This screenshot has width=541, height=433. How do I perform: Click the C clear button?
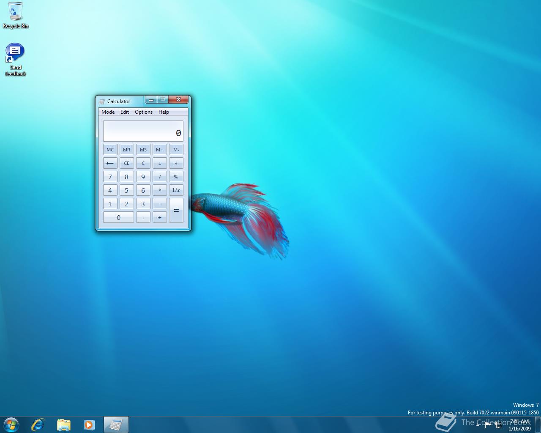(143, 163)
